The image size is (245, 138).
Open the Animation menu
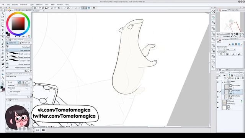coord(24,5)
